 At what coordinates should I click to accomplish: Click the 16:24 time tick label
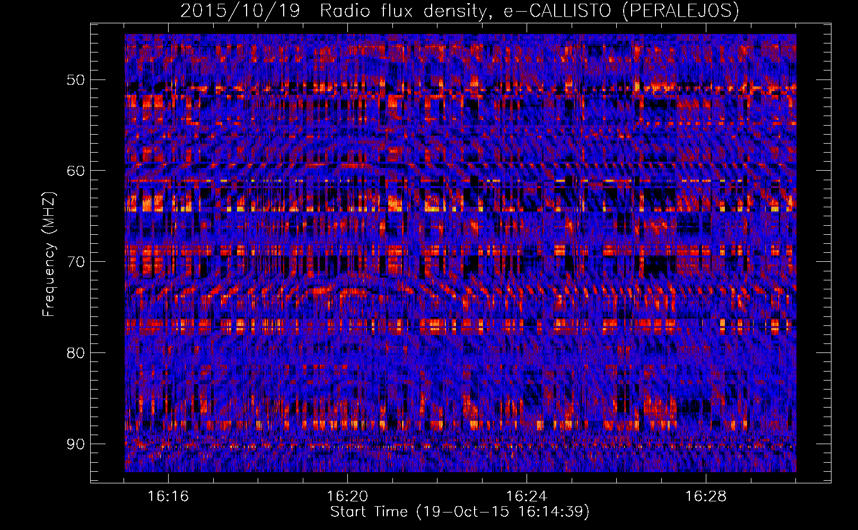point(527,497)
